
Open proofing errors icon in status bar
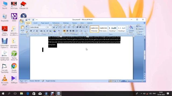pyautogui.click(x=43, y=81)
